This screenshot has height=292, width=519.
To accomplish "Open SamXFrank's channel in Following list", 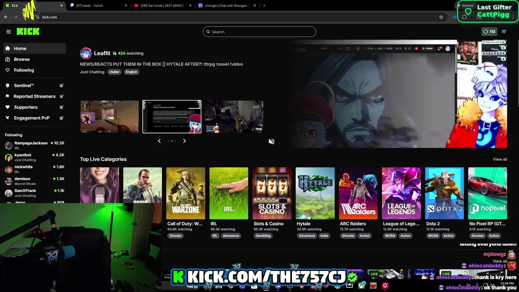I will [x=34, y=193].
